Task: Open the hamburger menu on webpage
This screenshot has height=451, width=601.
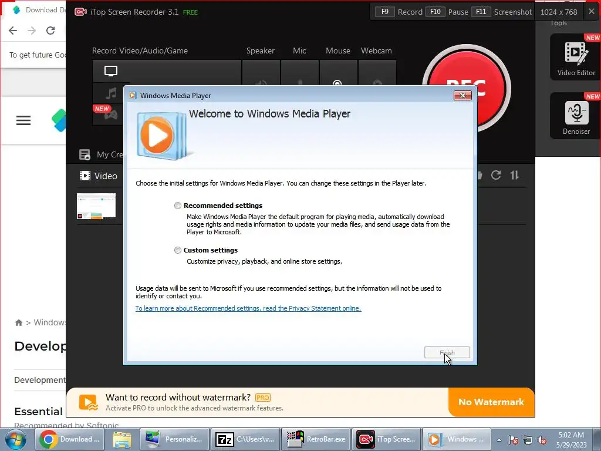Action: 23,120
